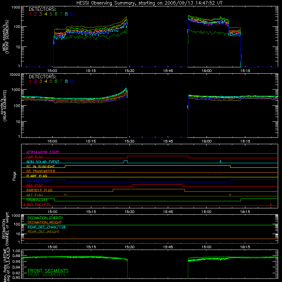Select dark green detector 7 in rear legend
This screenshot has height=282, width=282.
click(61, 81)
